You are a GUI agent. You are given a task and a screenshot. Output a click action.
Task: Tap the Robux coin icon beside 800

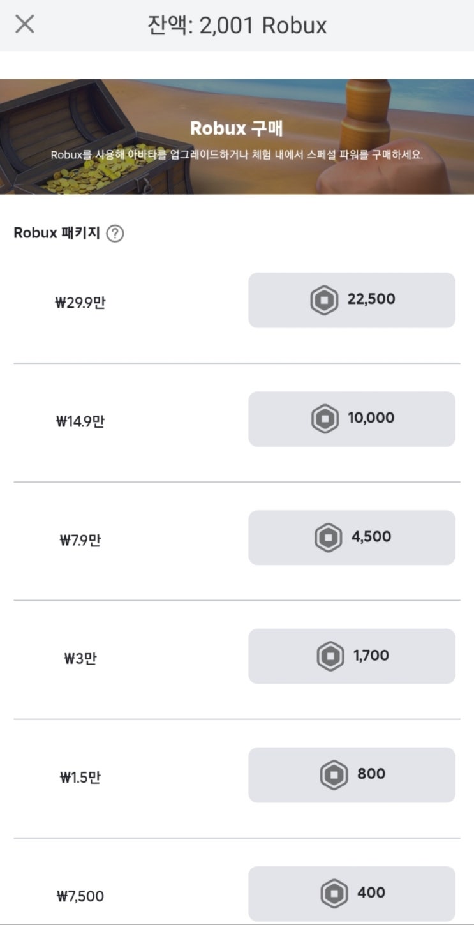pos(334,775)
